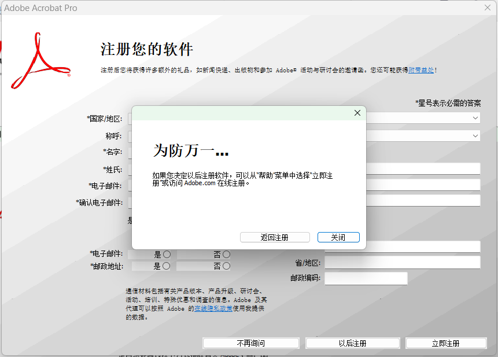
Task: Click the 返回注册 button
Action: (x=275, y=237)
